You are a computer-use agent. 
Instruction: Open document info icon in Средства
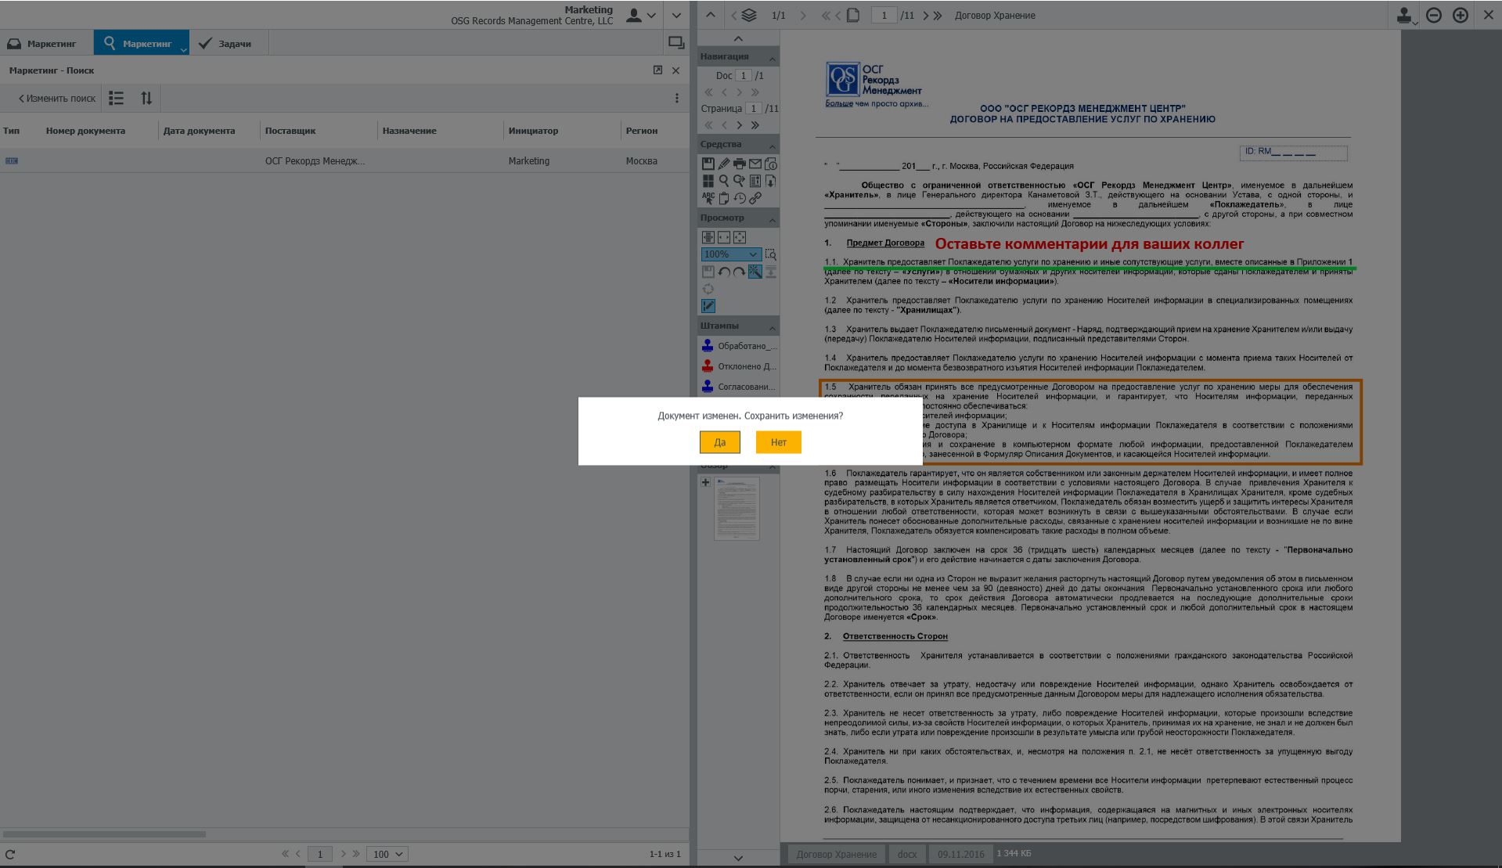point(770,164)
